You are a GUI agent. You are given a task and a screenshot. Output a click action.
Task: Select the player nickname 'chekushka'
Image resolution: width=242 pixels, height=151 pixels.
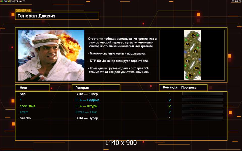click(27, 106)
